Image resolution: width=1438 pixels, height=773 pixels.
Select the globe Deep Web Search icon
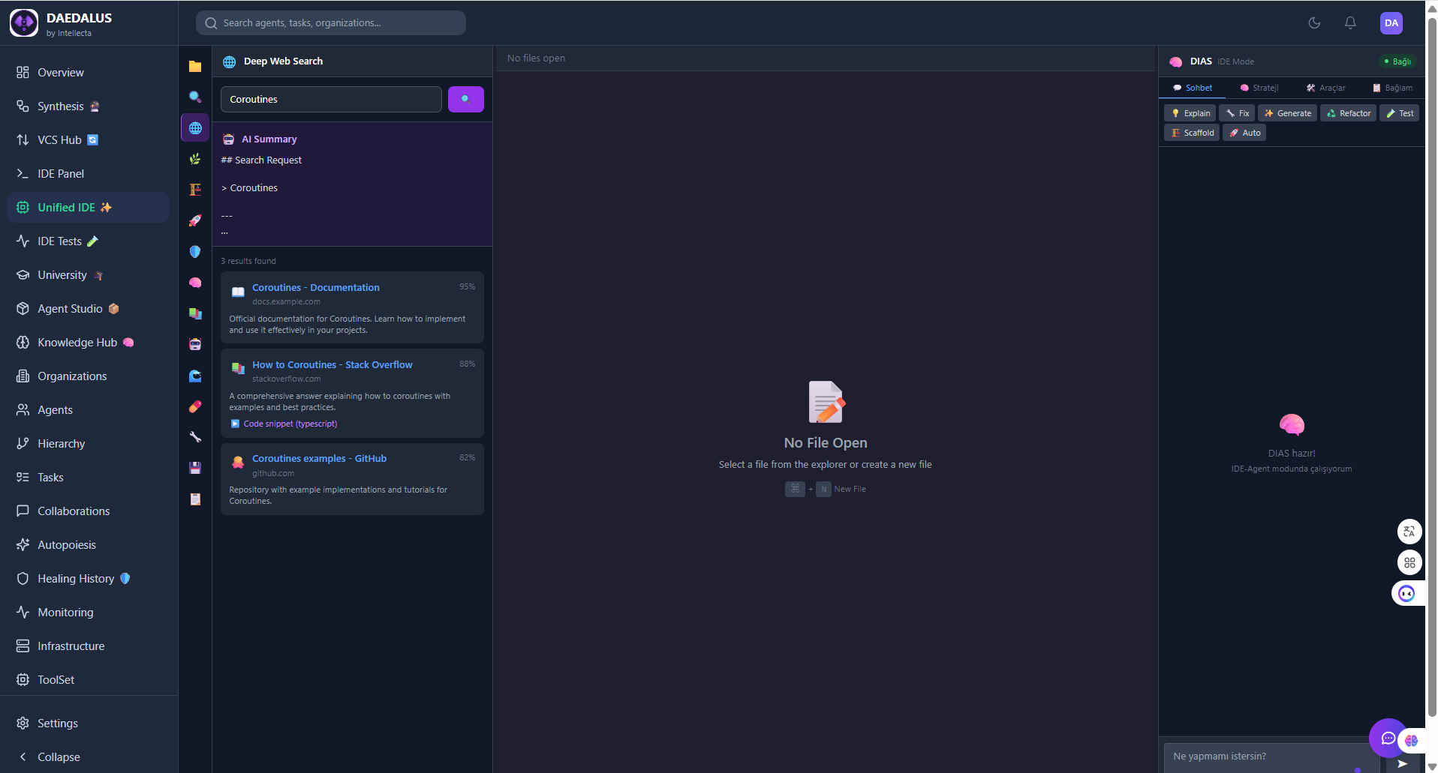click(x=195, y=127)
